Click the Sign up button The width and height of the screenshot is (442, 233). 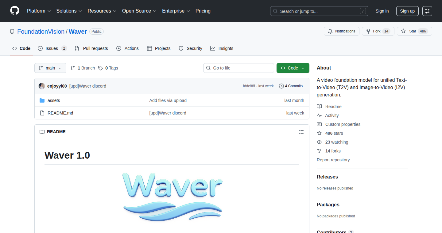(407, 11)
